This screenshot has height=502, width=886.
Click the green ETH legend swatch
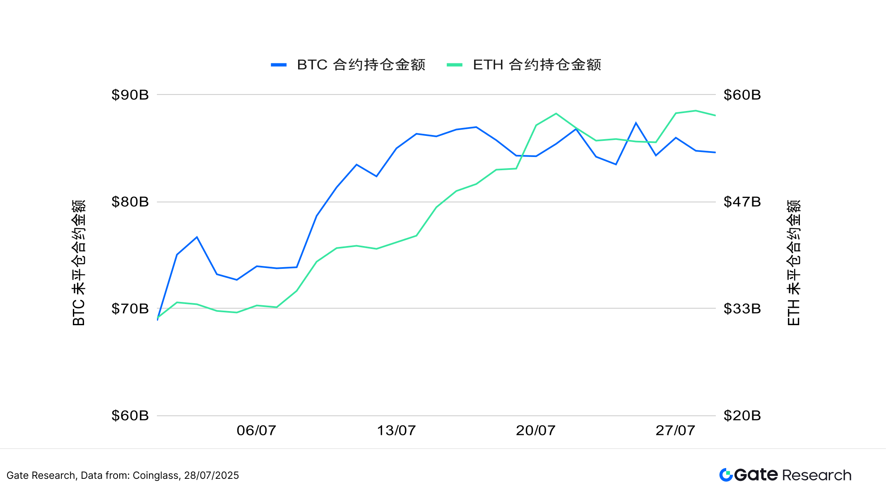455,65
